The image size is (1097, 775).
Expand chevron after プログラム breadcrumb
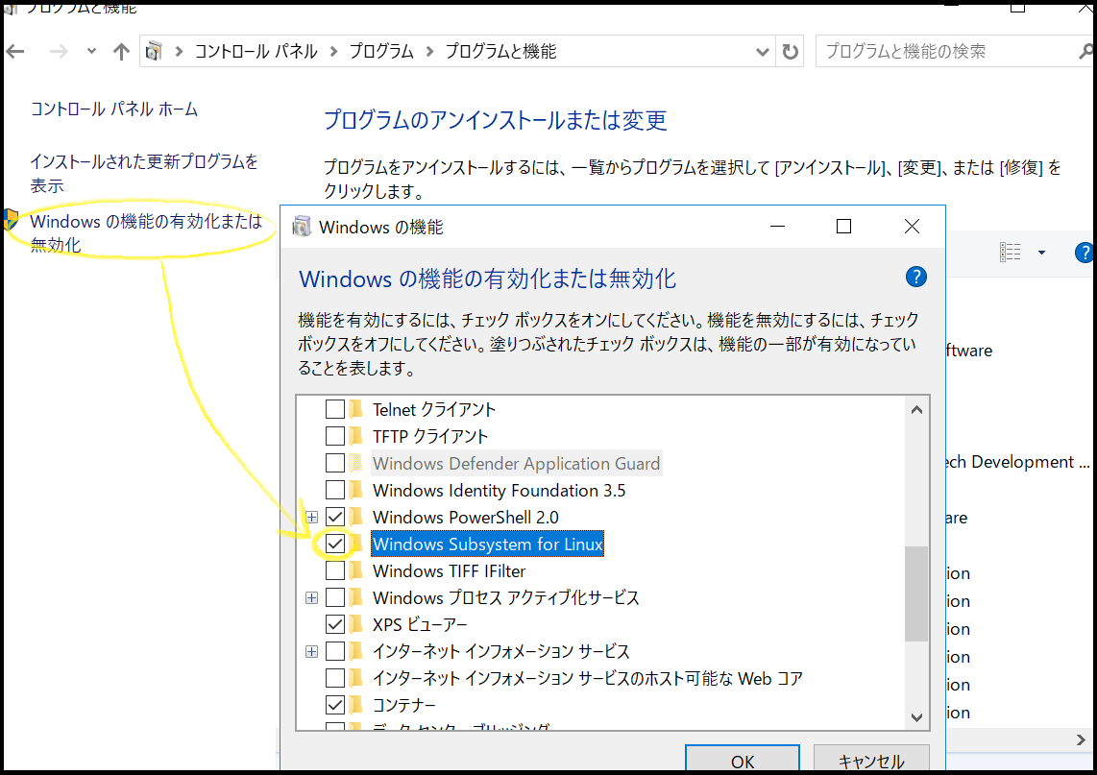pyautogui.click(x=429, y=52)
